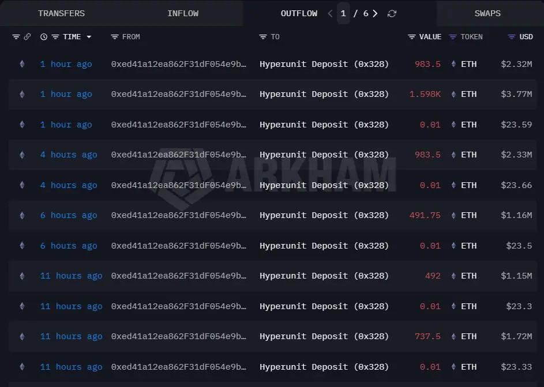Go to next page of outflows
Viewport: 544px width, 387px height.
pyautogui.click(x=375, y=13)
